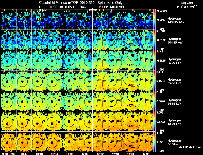Select the 5-13 keV image at 16:36

tap(9, 142)
